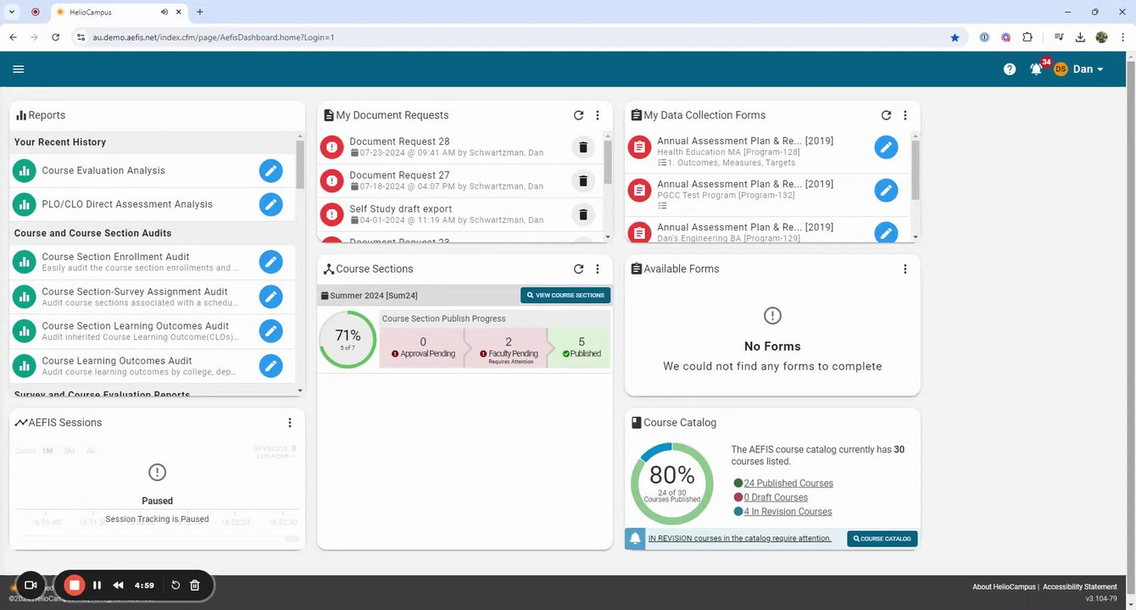1136x610 pixels.
Task: Select 5 Published stage
Action: coord(582,347)
